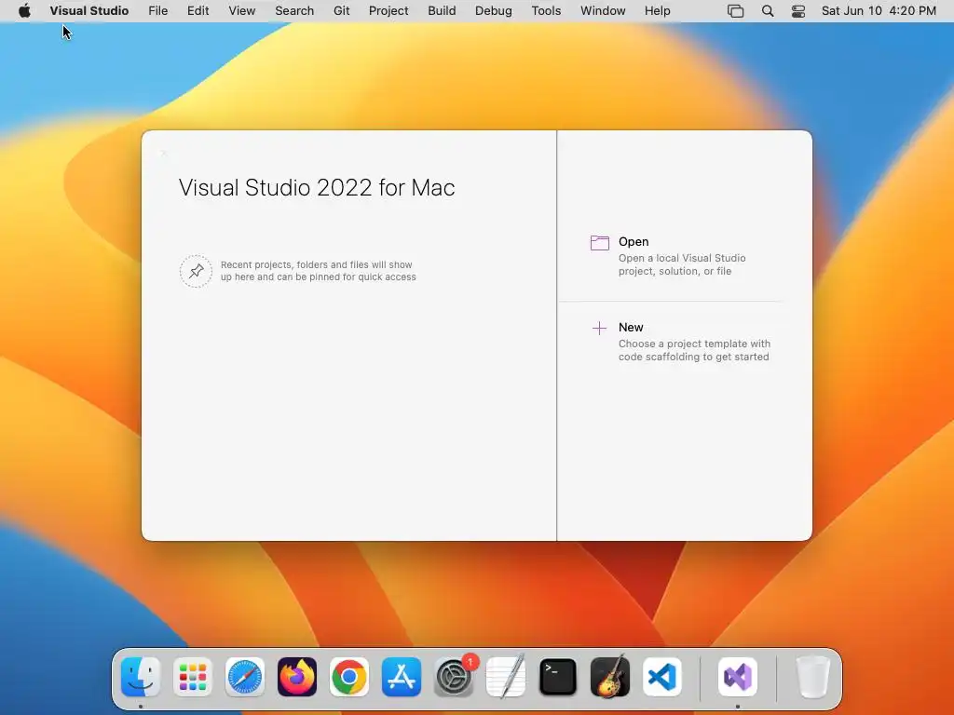
Task: Click New to choose a project template
Action: pos(631,327)
